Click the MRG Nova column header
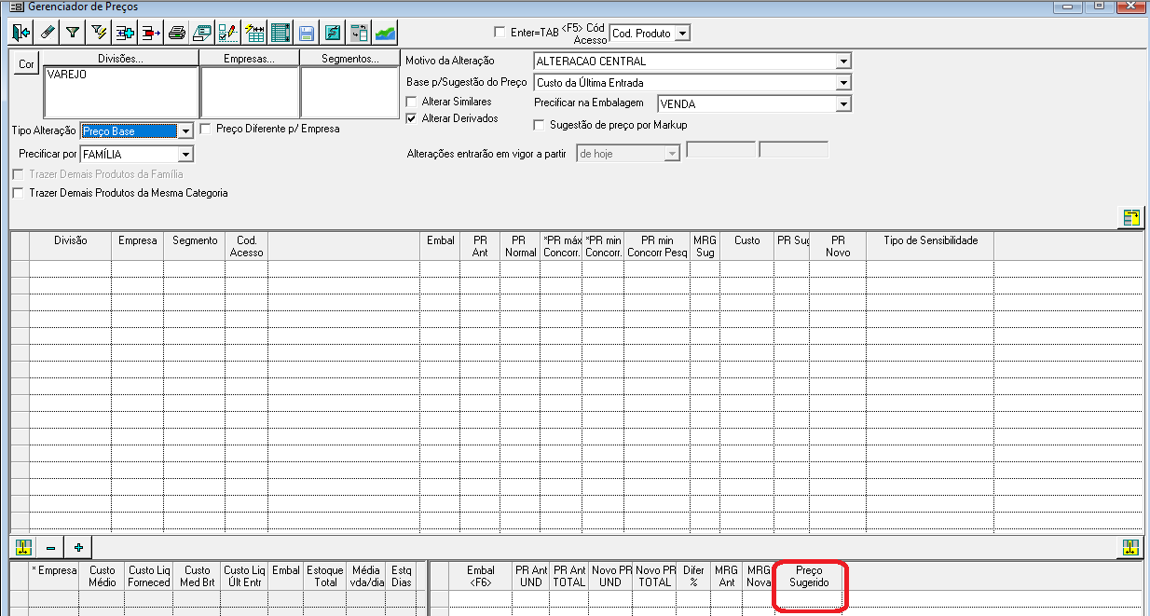 (x=760, y=576)
